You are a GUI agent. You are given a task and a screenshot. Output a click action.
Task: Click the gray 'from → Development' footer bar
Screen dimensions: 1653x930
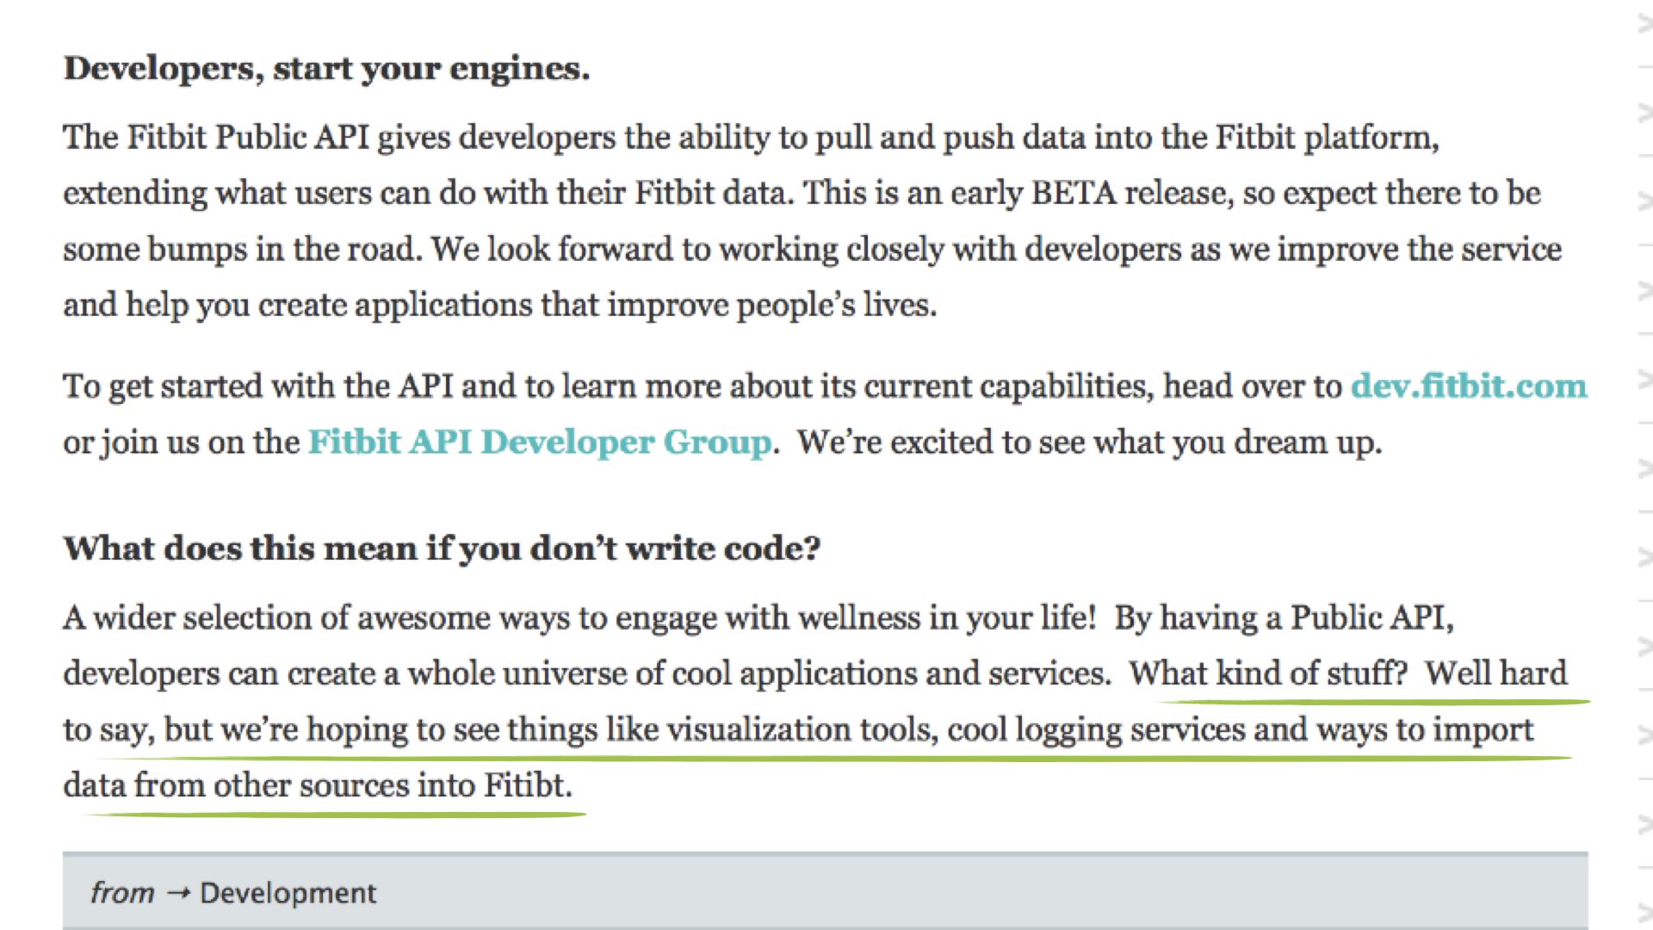click(x=826, y=892)
